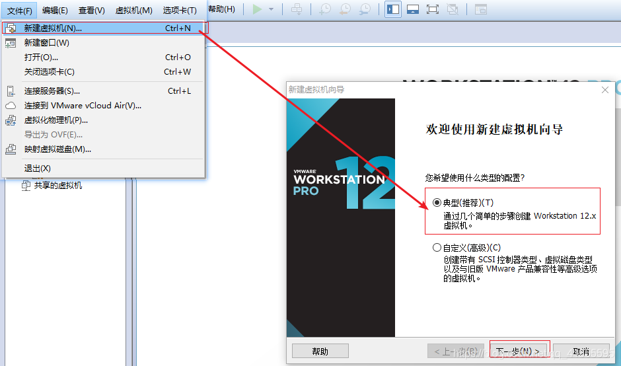Toggle the thumbnail bar view icon
Screen dimensions: 621x366
pos(413,9)
